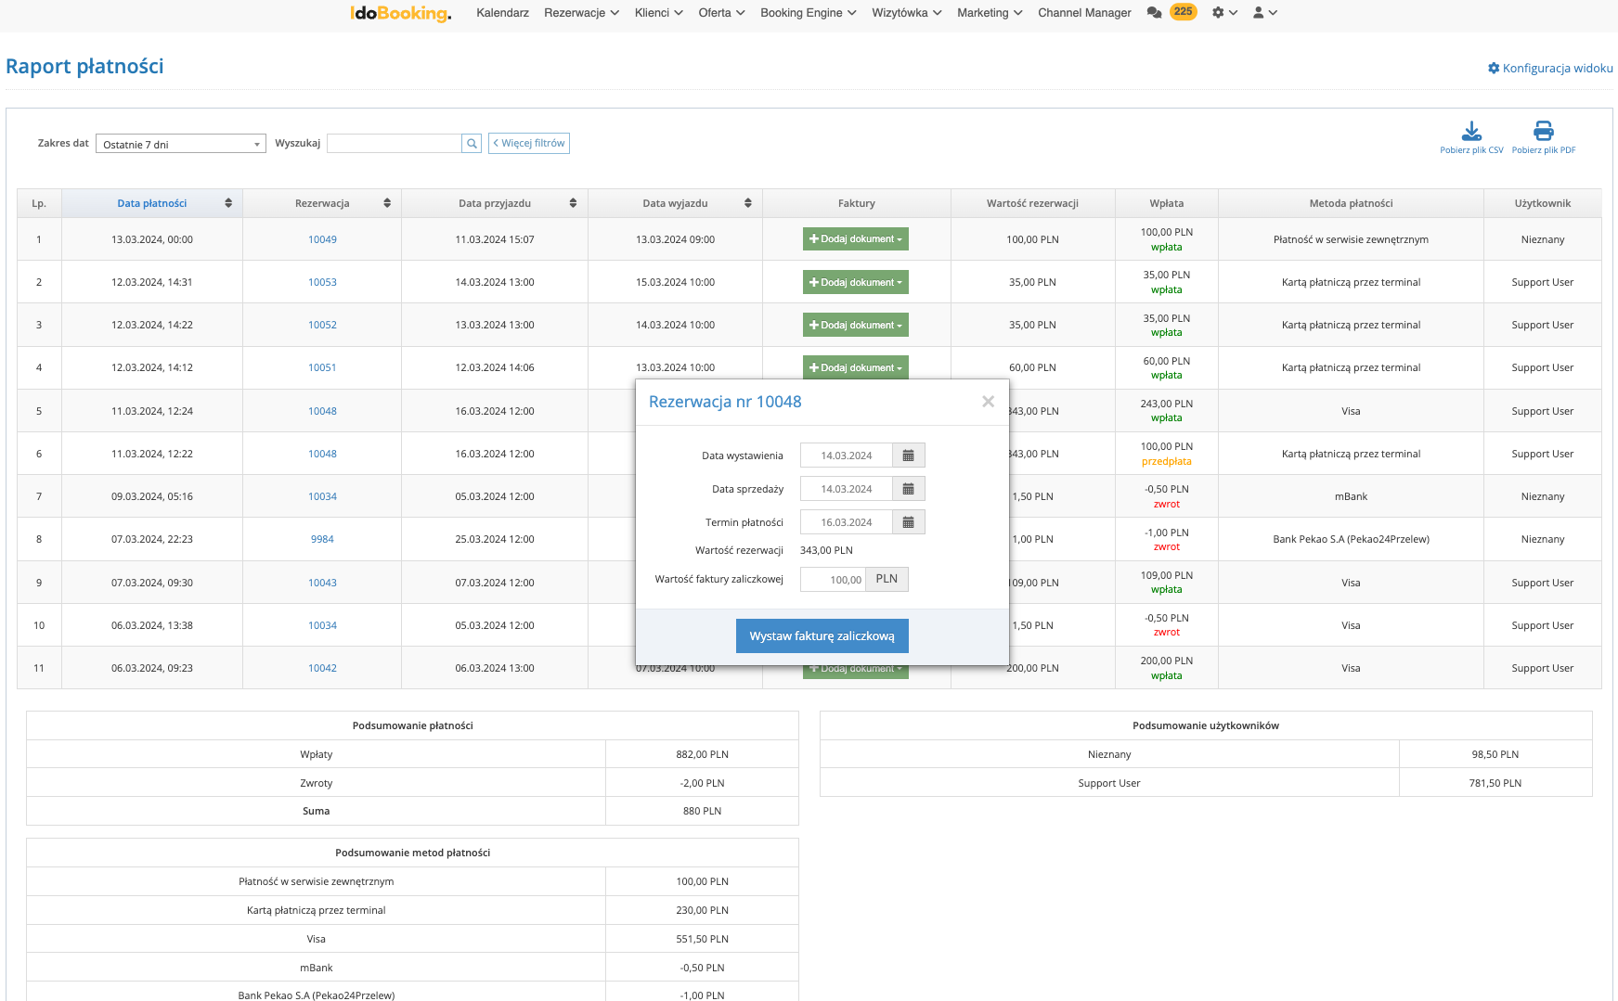Click Wystaw fakturę zaliczkową button
This screenshot has width=1618, height=1001.
point(822,636)
